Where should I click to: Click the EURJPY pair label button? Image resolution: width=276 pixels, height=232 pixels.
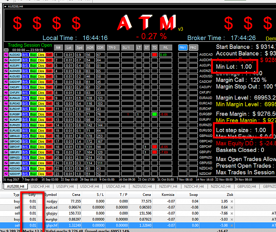pos(15,120)
